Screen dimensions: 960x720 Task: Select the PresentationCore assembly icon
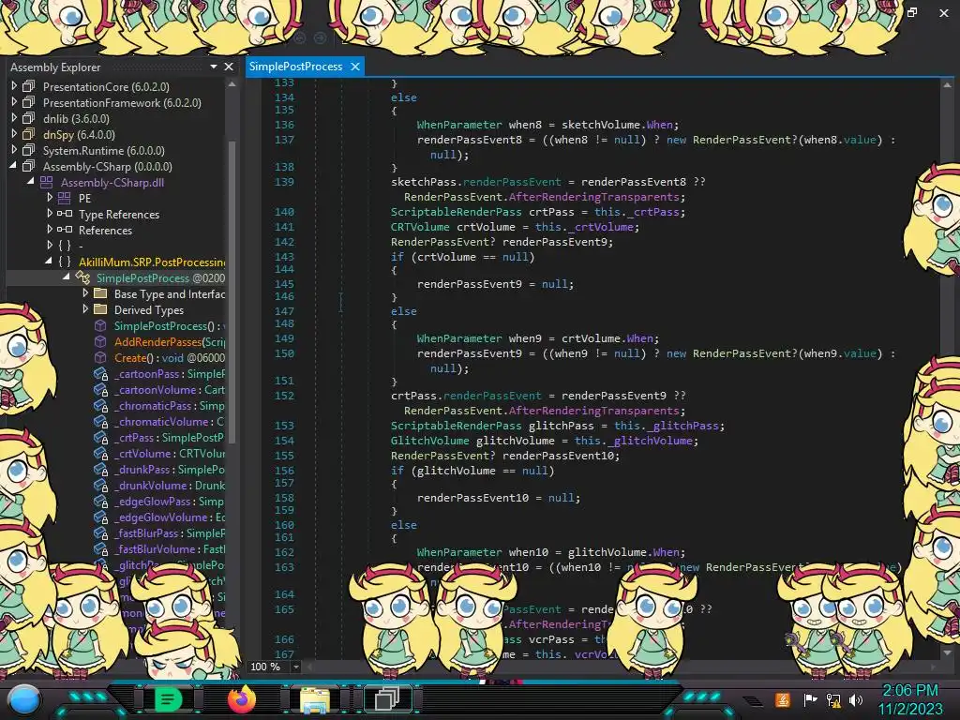coord(29,86)
